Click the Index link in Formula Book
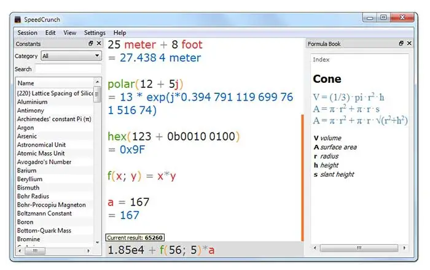 321,60
